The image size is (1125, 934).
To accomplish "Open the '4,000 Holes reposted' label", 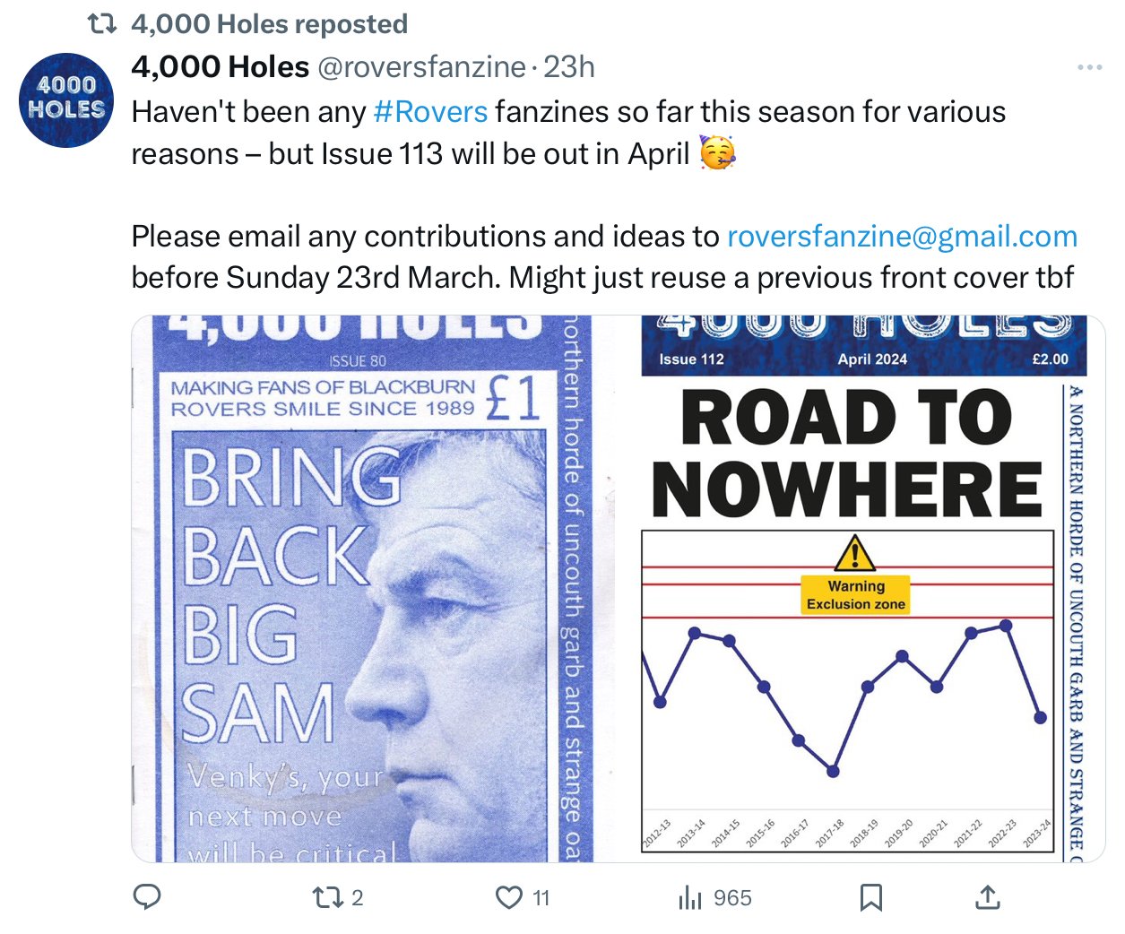I will pyautogui.click(x=269, y=23).
